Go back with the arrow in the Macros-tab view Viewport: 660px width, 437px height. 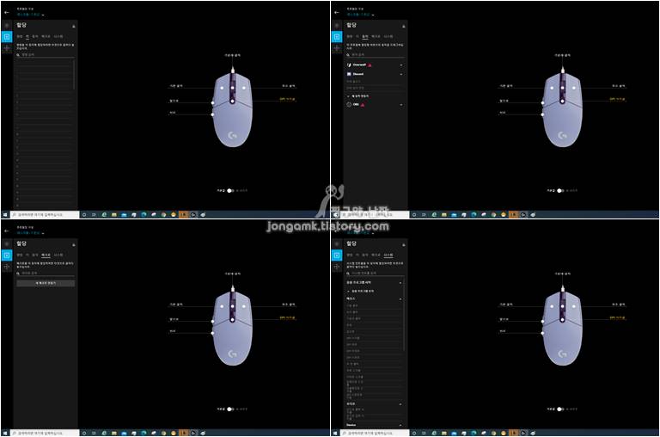click(6, 231)
